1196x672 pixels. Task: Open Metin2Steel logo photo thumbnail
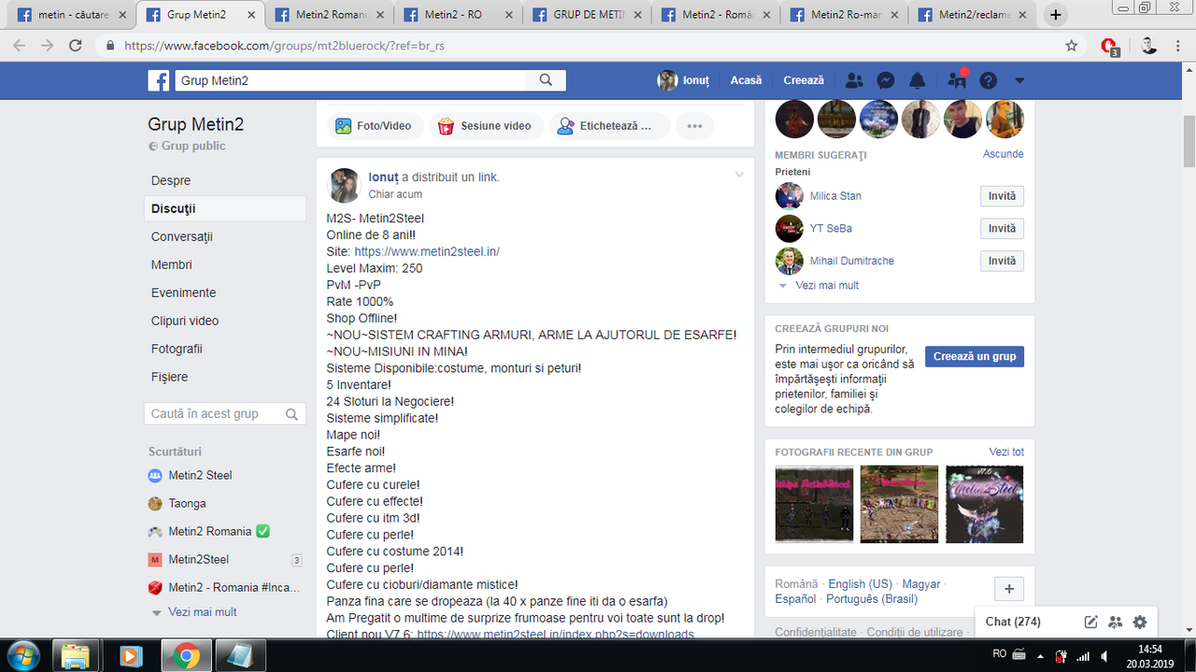tap(985, 504)
